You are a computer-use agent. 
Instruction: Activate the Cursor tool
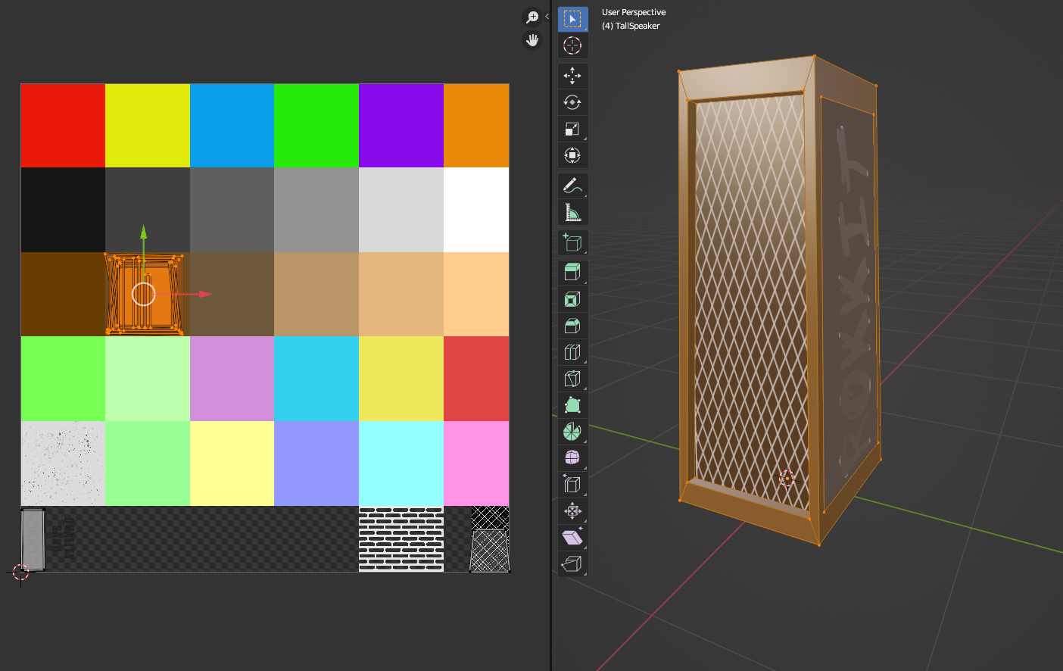pyautogui.click(x=572, y=45)
